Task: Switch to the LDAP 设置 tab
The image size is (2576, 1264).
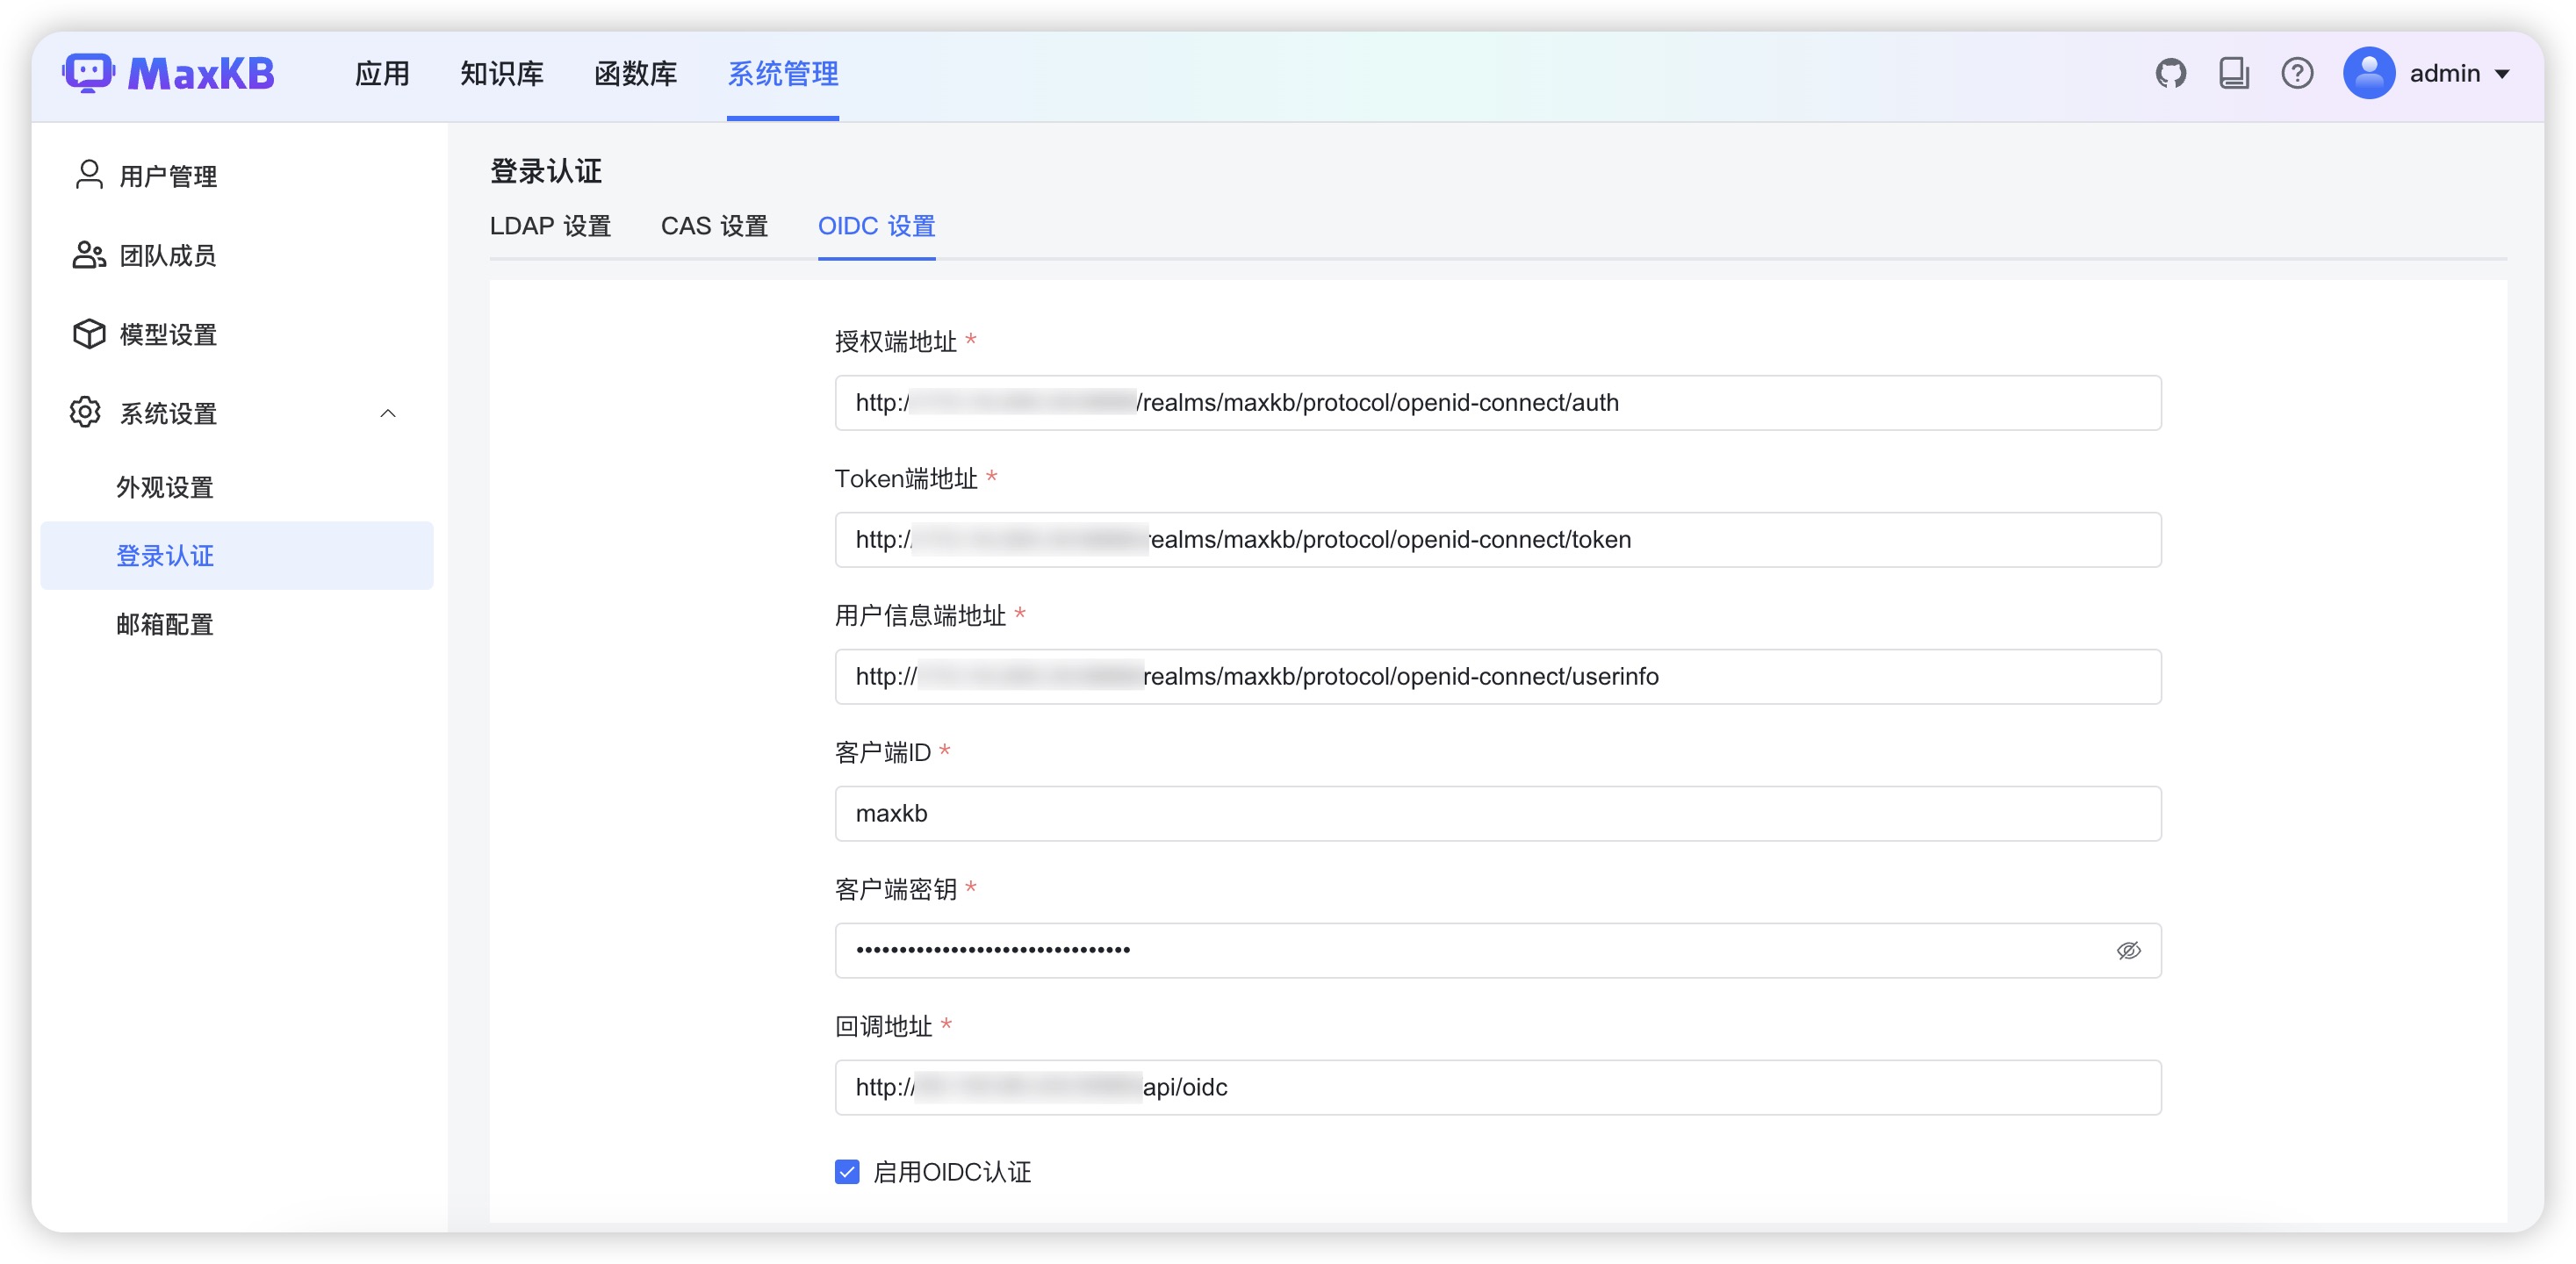Action: 551,226
